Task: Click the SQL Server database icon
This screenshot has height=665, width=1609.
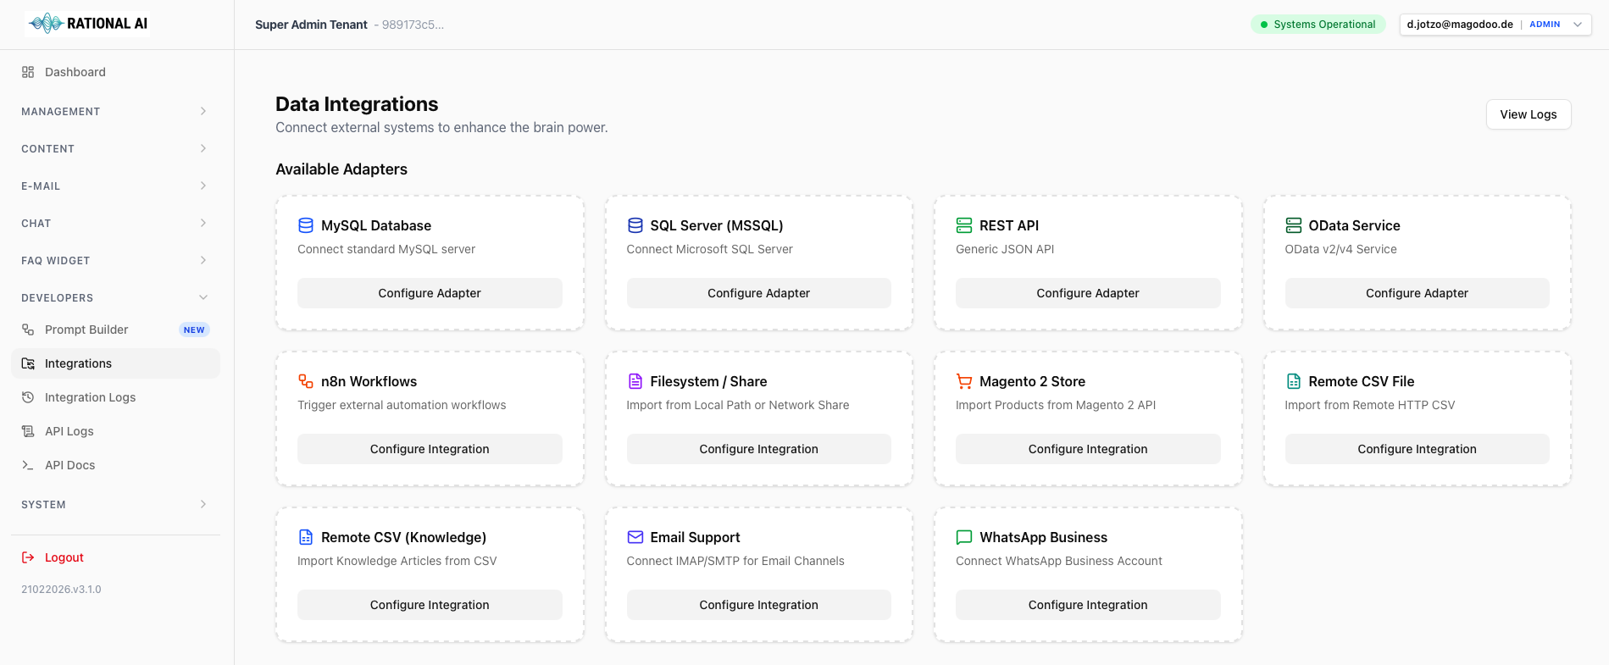Action: (x=635, y=225)
